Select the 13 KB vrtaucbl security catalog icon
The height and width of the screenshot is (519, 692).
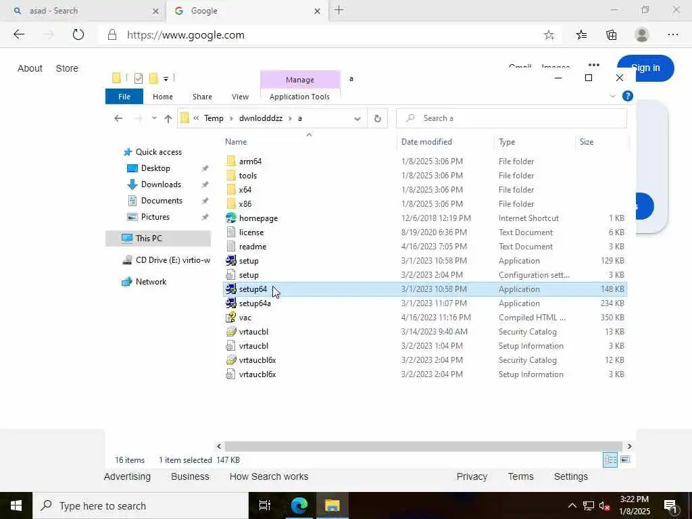(231, 331)
